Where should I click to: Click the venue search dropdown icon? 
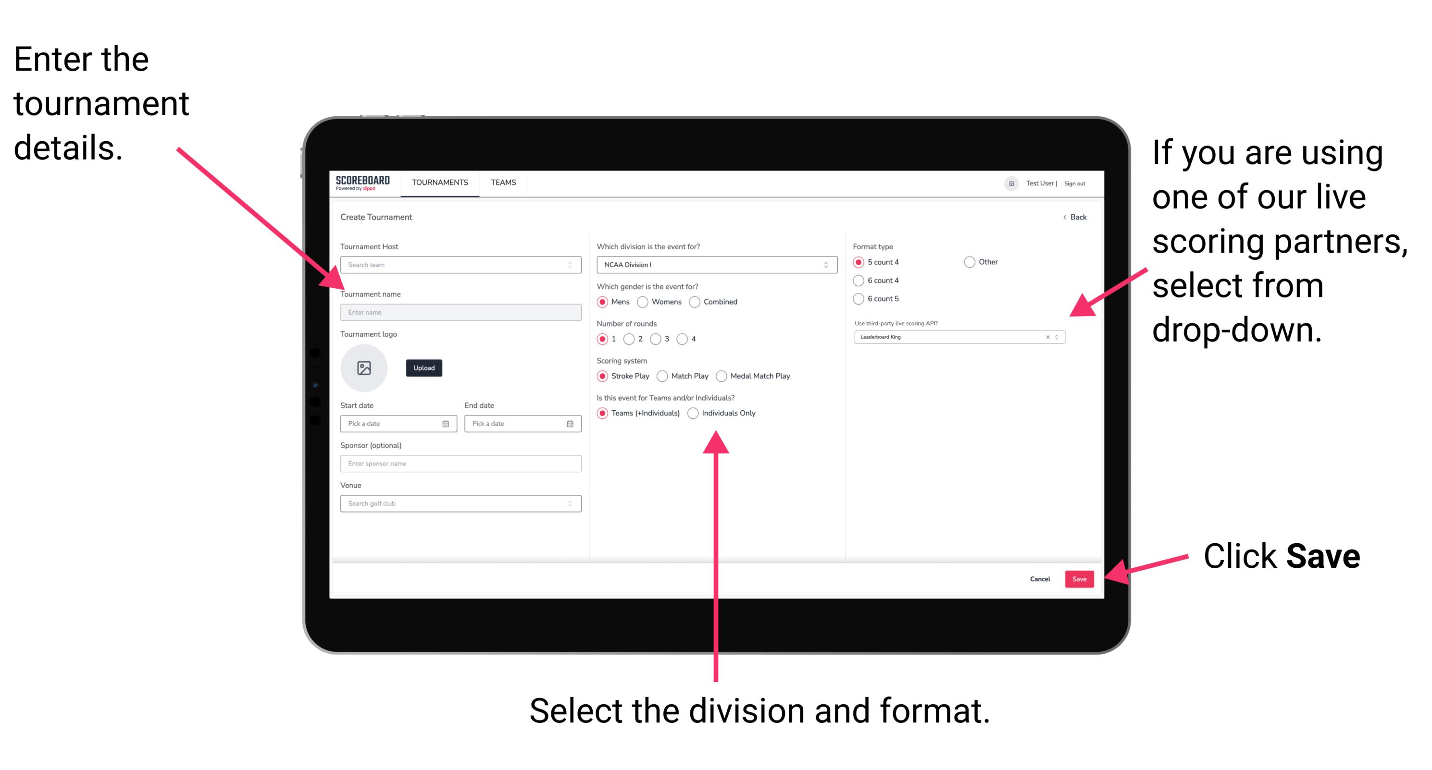(570, 503)
